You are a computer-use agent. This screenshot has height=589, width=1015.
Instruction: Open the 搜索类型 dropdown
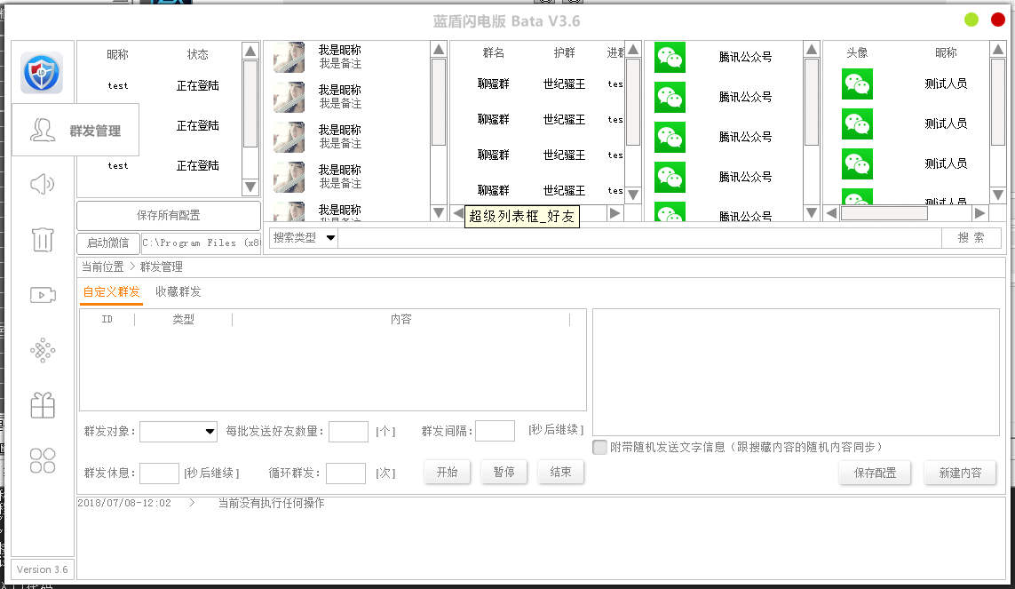pos(303,237)
